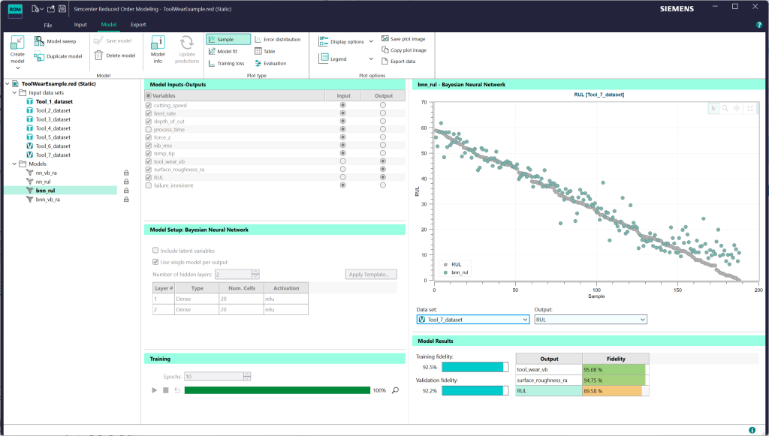Show the Error distribution plot
Image resolution: width=769 pixels, height=436 pixels.
[278, 39]
